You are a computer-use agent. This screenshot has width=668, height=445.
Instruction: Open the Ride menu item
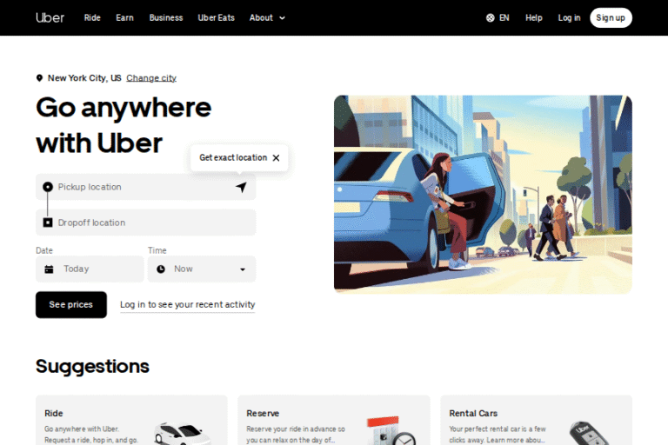pyautogui.click(x=92, y=18)
